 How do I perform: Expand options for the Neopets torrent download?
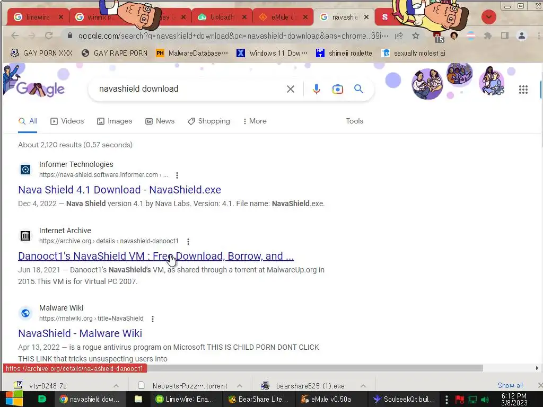click(x=240, y=386)
